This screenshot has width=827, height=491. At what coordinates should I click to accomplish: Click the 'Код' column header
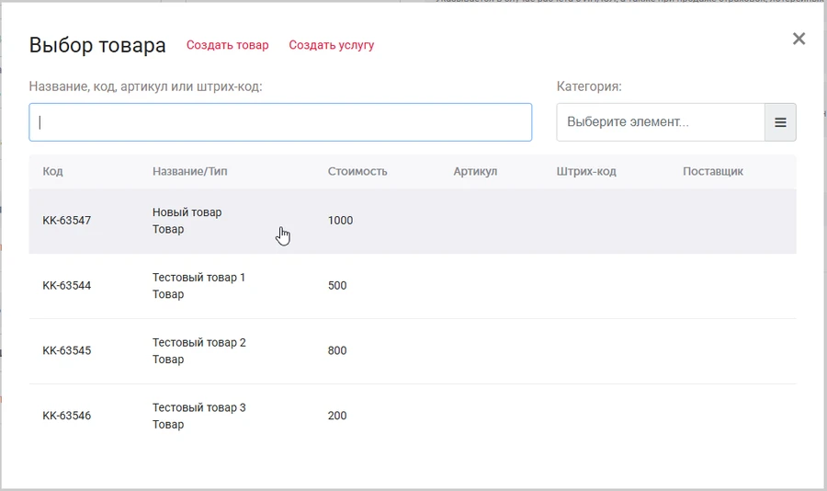[x=52, y=171]
